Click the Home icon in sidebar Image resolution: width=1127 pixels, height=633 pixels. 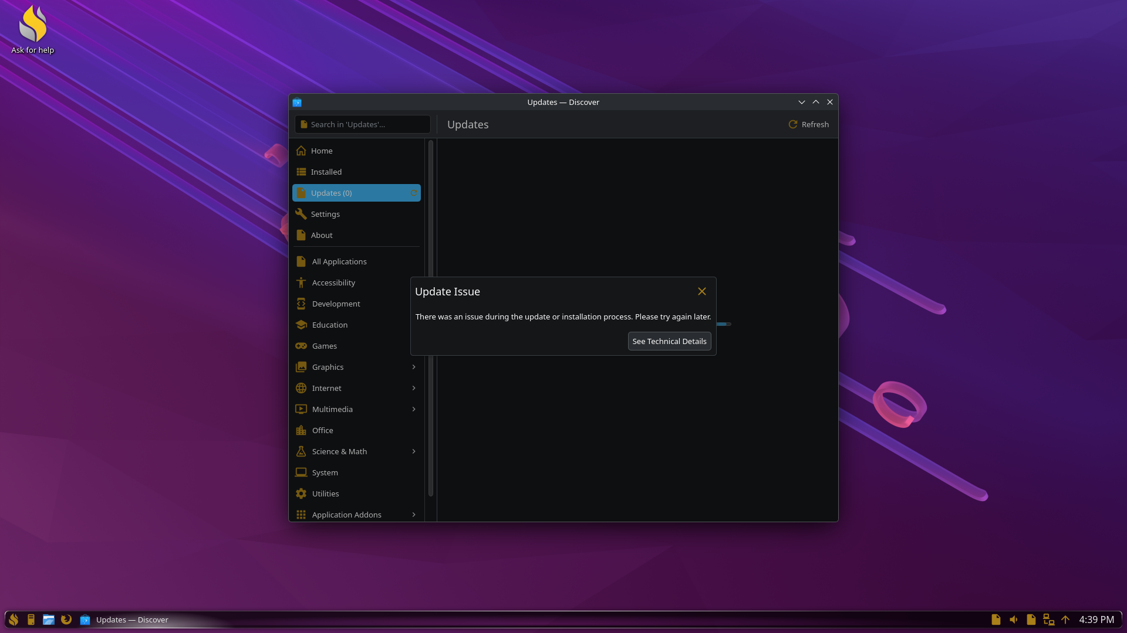[301, 151]
